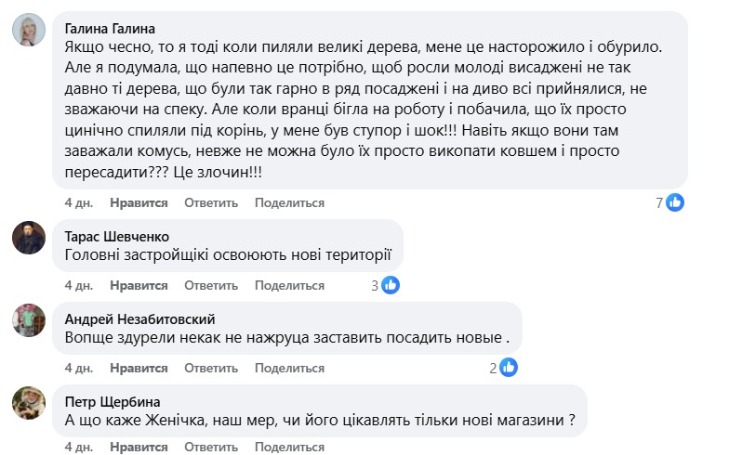
Task: Click Поделиться under Тарас Шевченко's comment
Action: click(x=289, y=285)
